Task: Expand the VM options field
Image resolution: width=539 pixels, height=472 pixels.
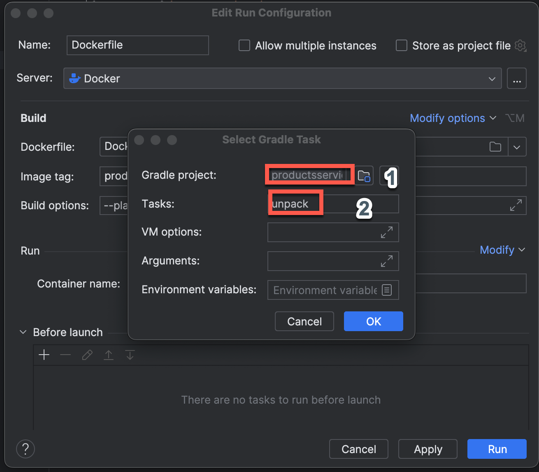Action: 386,232
